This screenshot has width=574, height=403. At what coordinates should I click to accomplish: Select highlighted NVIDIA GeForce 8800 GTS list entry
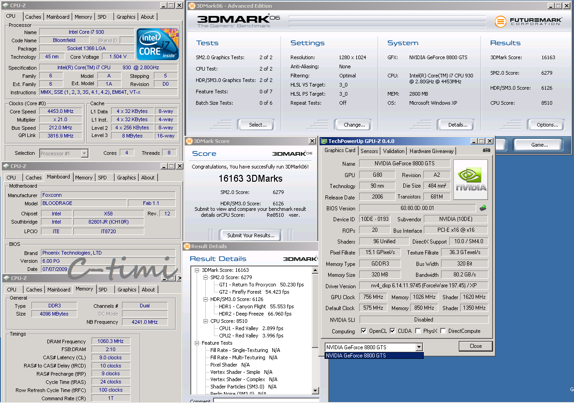tap(374, 356)
